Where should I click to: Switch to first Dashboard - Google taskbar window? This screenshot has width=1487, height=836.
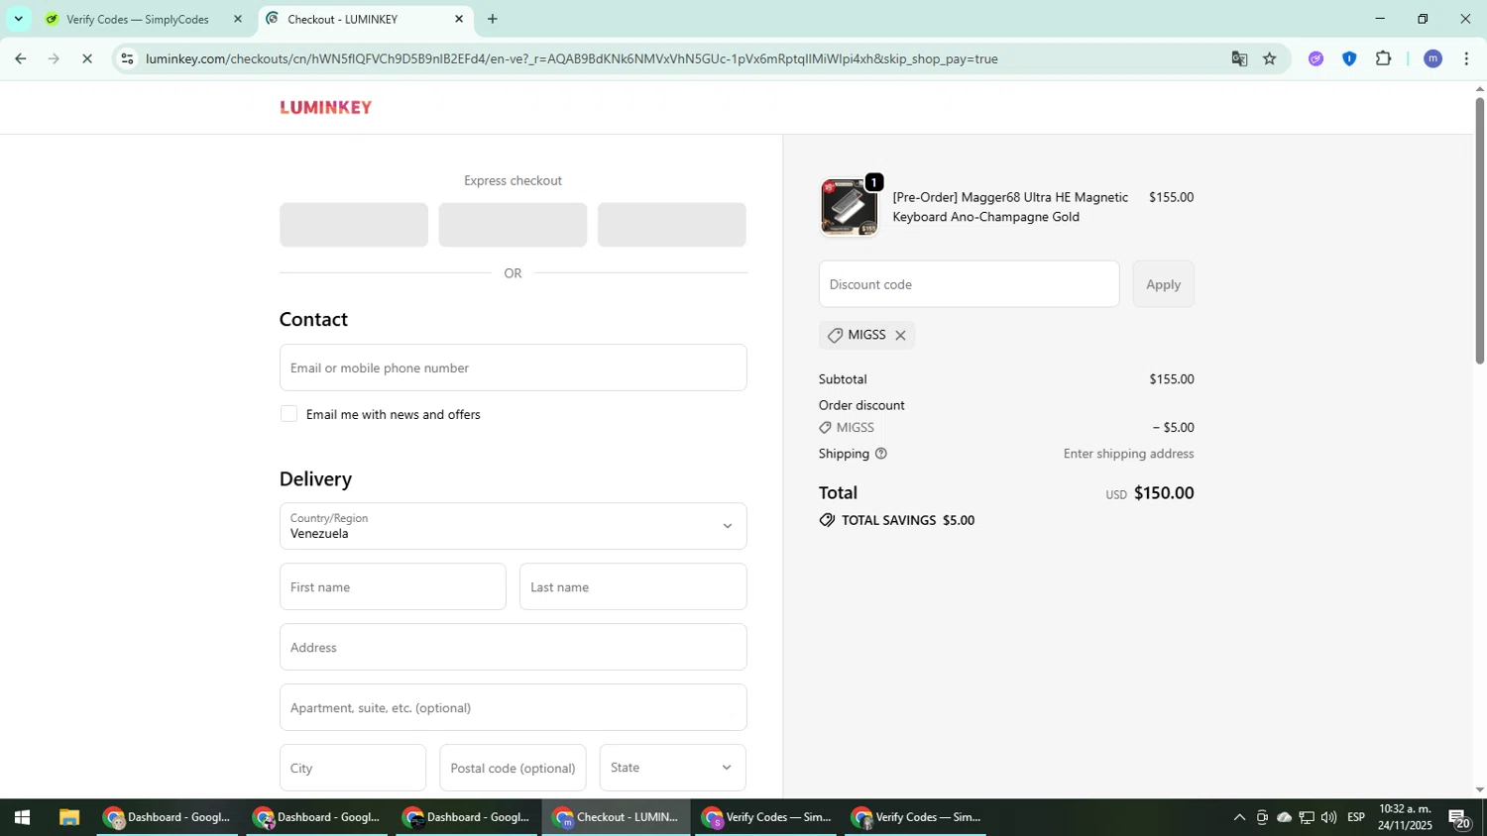(x=168, y=818)
